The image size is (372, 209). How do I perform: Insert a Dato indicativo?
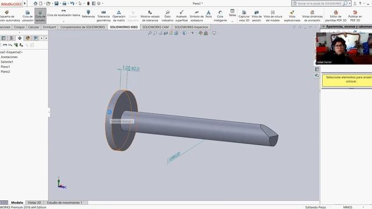[167, 16]
